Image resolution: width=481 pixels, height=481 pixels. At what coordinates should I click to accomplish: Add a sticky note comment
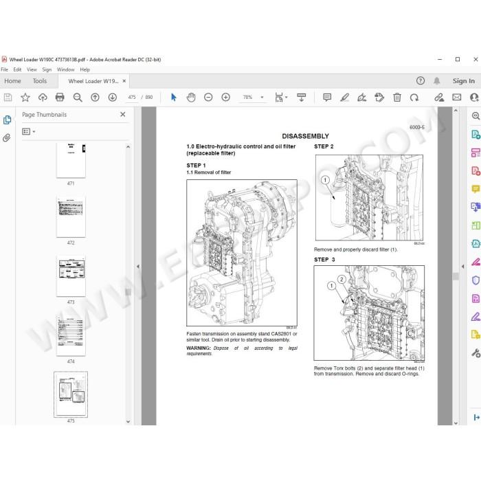327,98
